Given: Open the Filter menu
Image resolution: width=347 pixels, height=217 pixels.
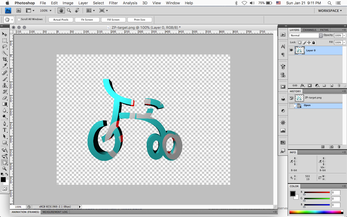Looking at the screenshot, I should coord(113,3).
